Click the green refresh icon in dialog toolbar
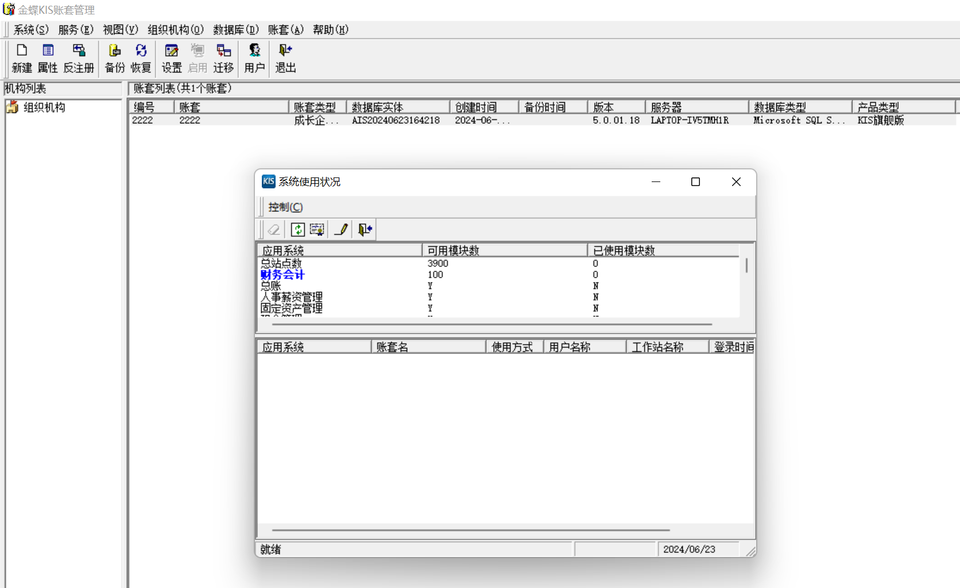This screenshot has width=960, height=588. point(297,230)
